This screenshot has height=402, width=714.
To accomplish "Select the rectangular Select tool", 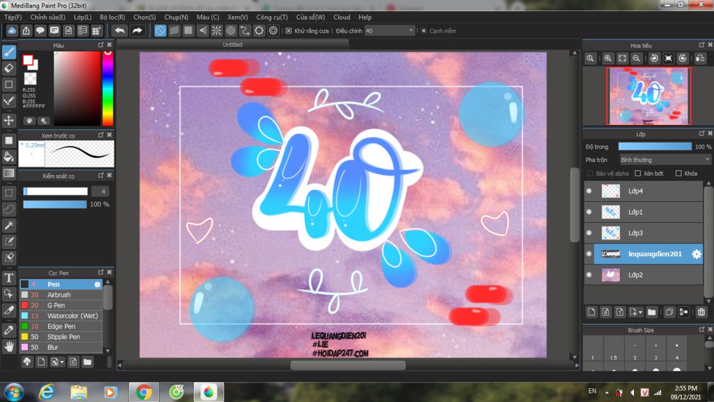I will pyautogui.click(x=8, y=193).
